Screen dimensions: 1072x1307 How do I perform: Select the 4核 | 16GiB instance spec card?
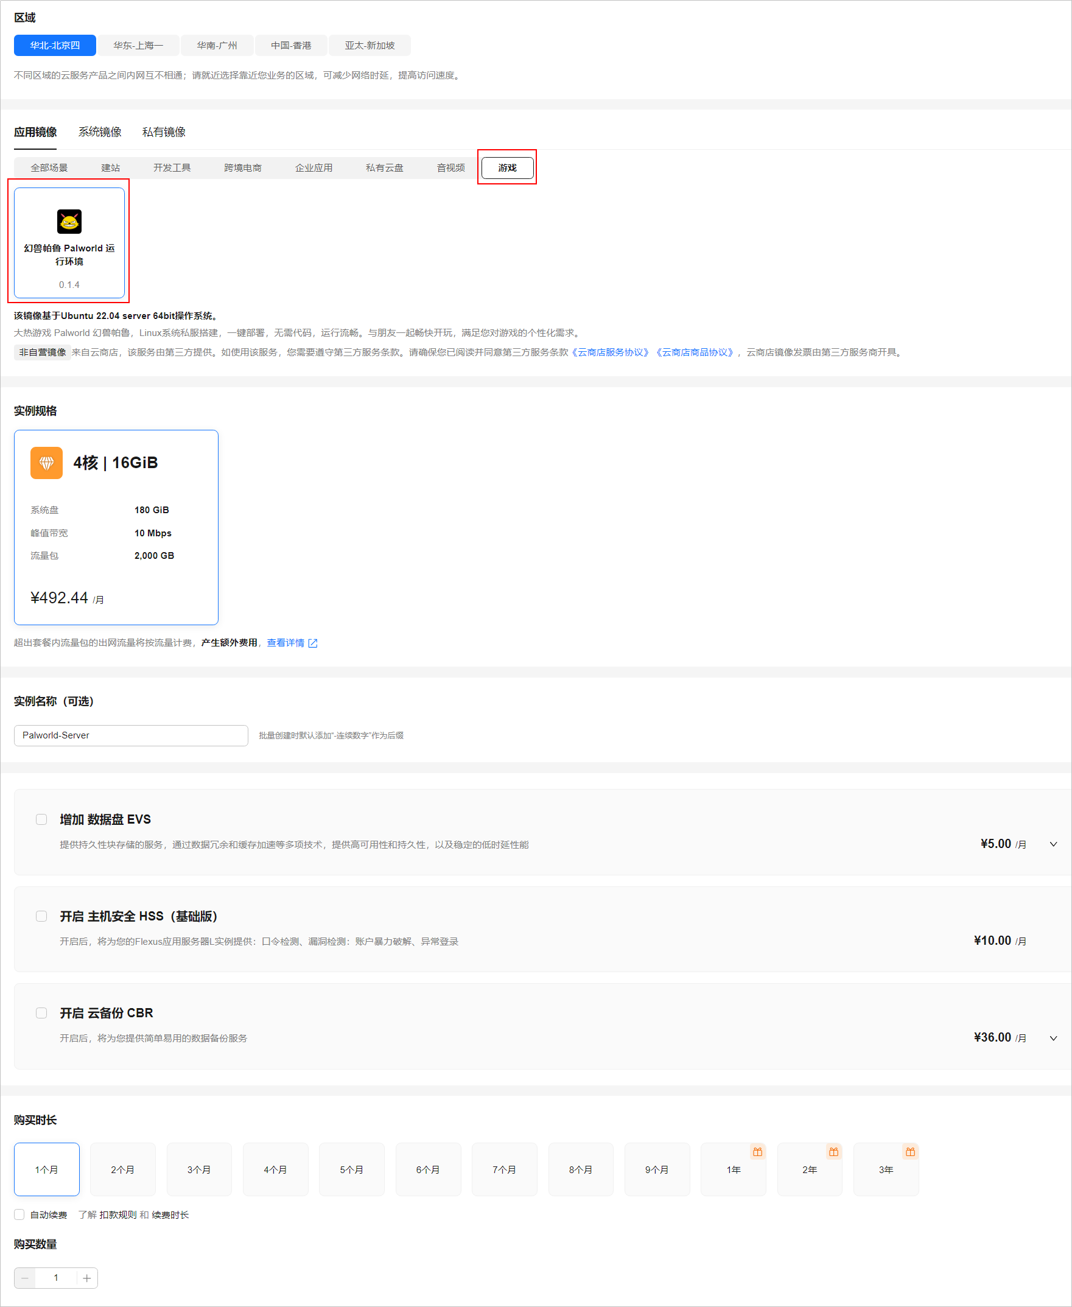click(x=116, y=527)
